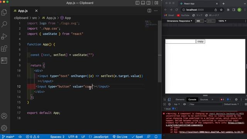Open Customize Layout in VS Code title bar
The width and height of the screenshot is (247, 139).
tap(156, 3)
